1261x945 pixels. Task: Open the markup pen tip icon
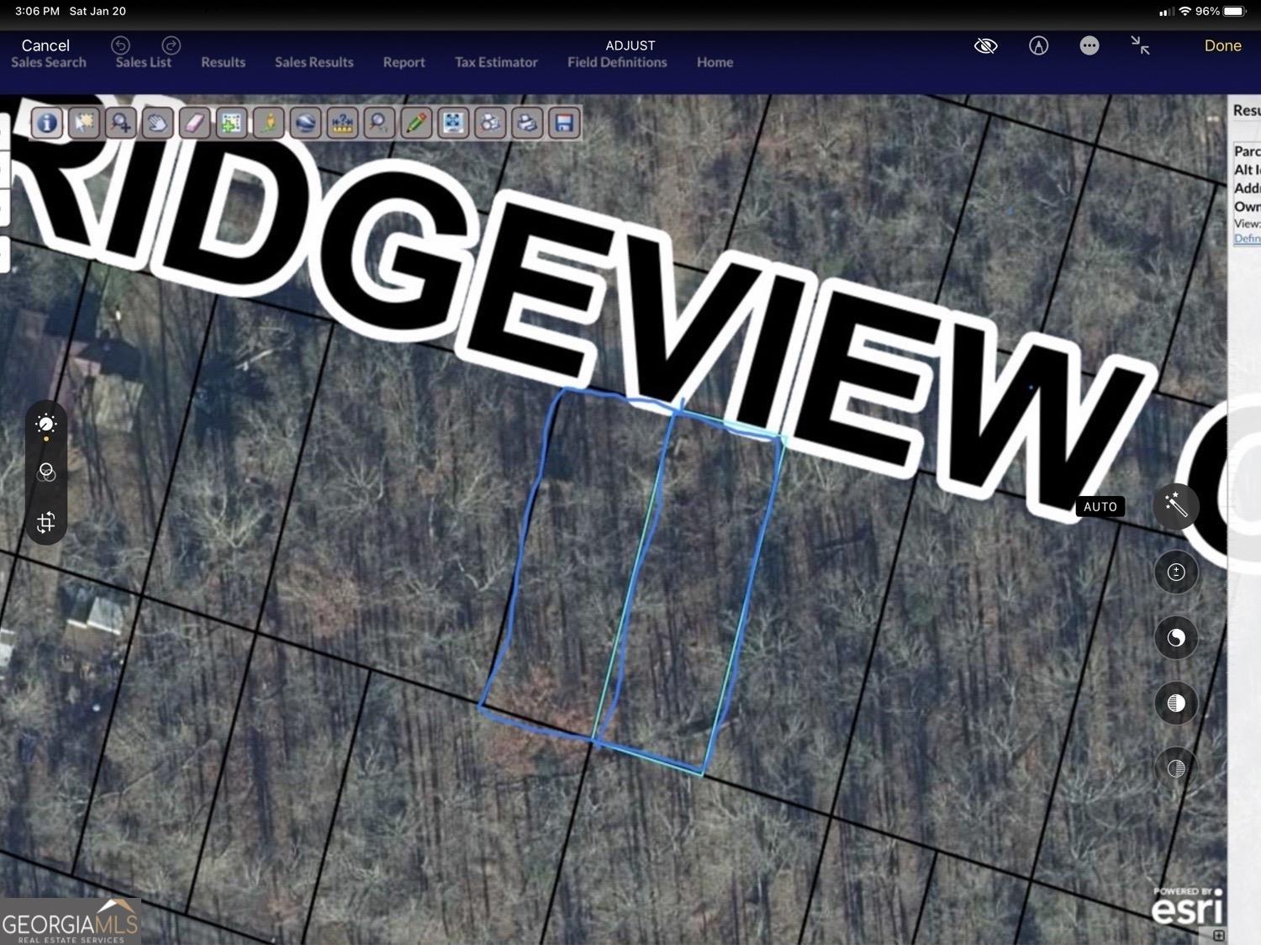click(1039, 45)
